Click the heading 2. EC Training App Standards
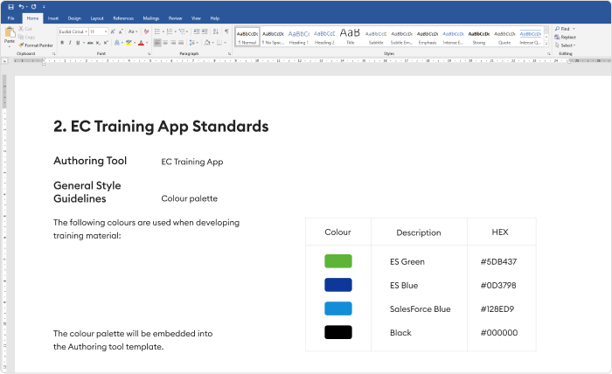This screenshot has width=612, height=374. [x=161, y=127]
